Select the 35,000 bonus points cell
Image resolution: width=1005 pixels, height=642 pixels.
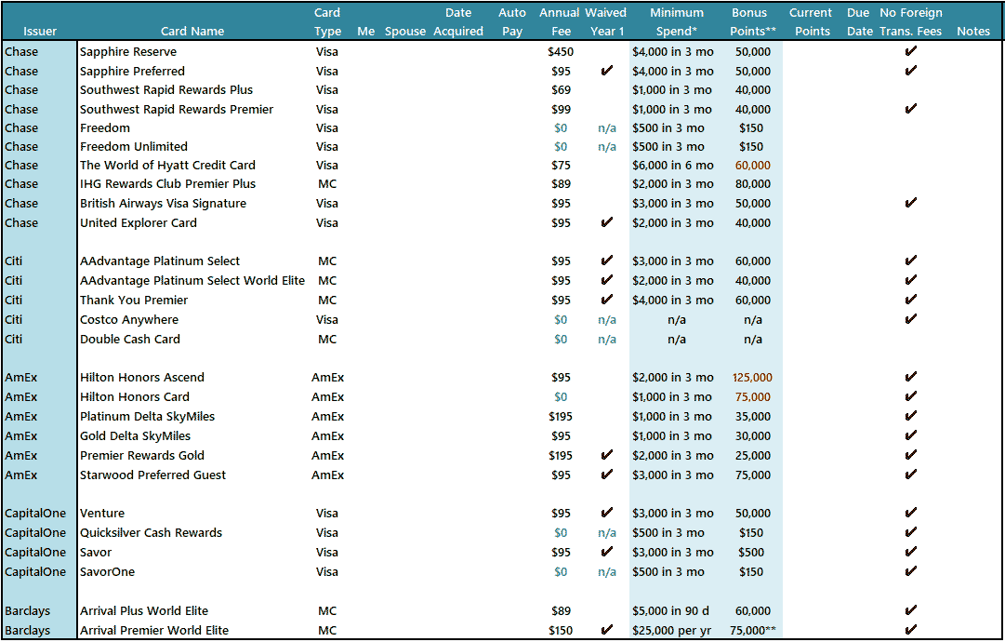pos(752,416)
